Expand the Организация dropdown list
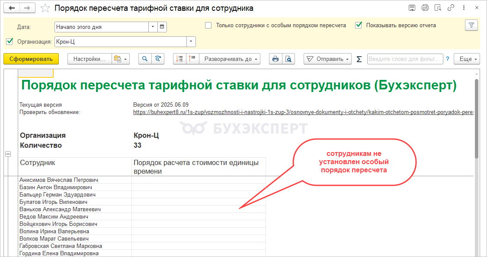The image size is (487, 257). pos(191,41)
